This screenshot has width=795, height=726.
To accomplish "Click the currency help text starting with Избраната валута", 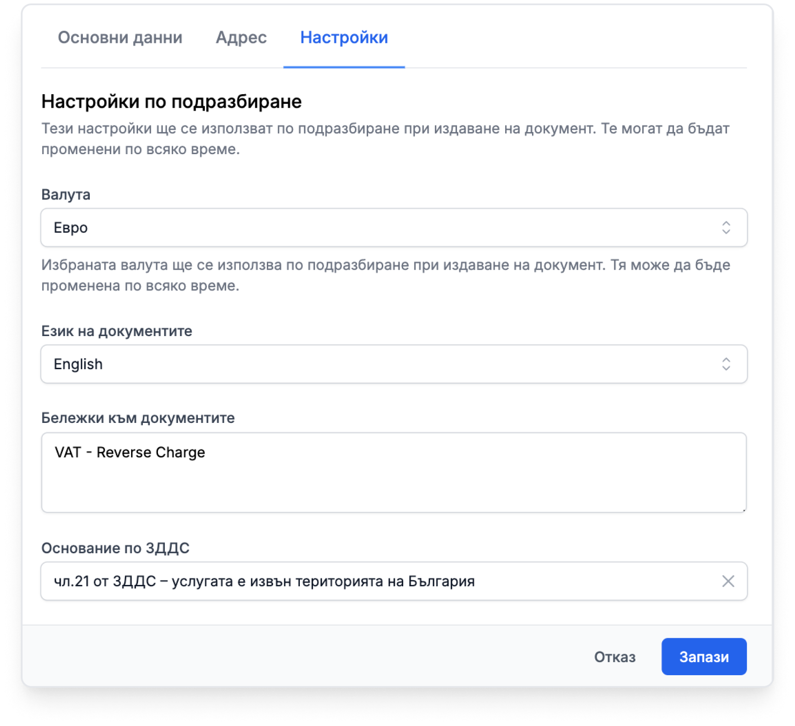I will pyautogui.click(x=385, y=275).
